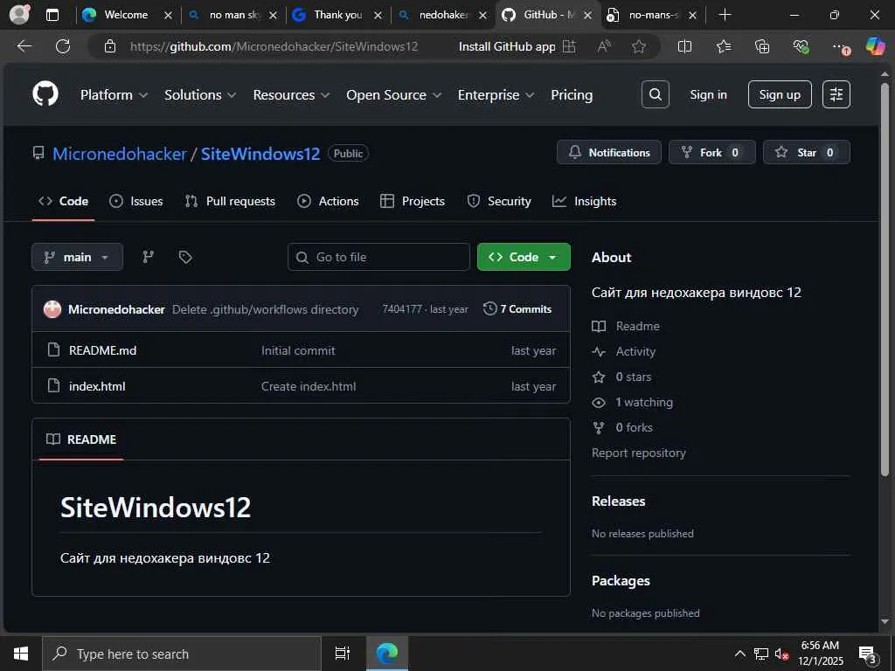Click Microsoft Edge taskbar icon
The width and height of the screenshot is (895, 671).
tap(386, 654)
